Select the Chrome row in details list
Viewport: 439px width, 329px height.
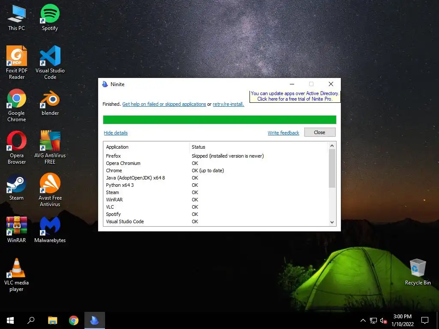(x=216, y=170)
